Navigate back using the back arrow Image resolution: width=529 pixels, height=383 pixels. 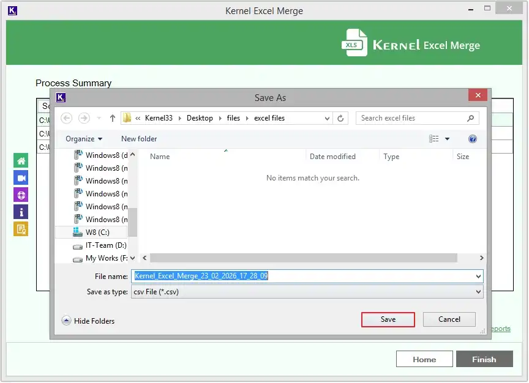pyautogui.click(x=66, y=117)
